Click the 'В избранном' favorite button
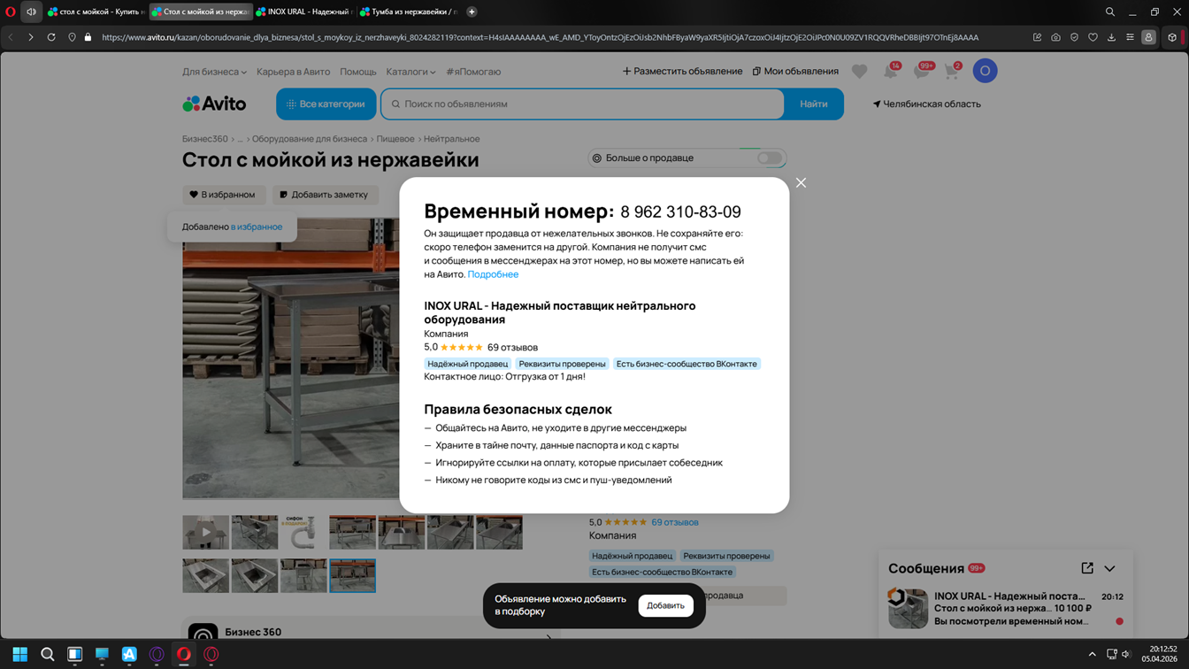 [223, 195]
